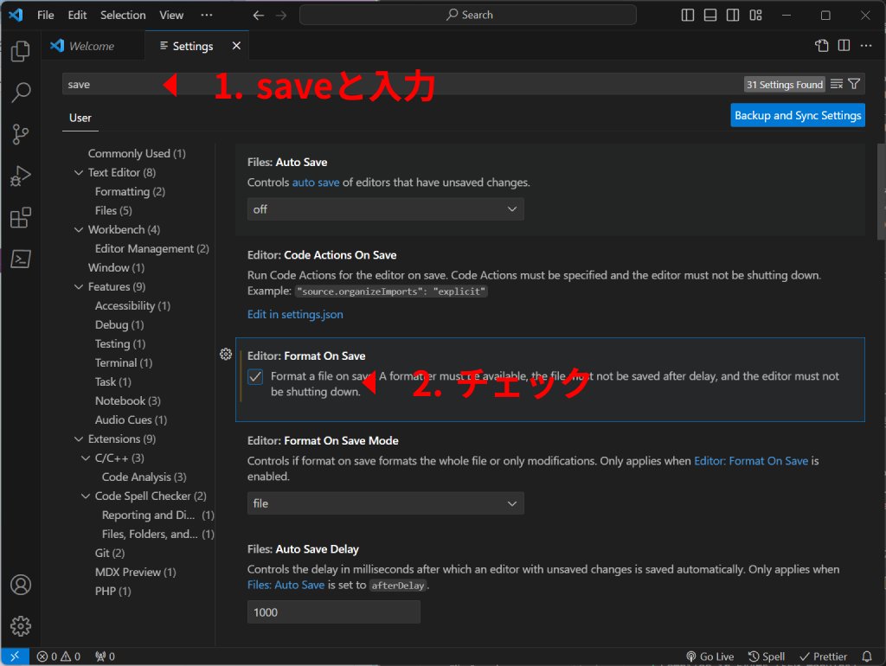This screenshot has width=886, height=666.
Task: Clear the settings search input icon
Action: click(837, 84)
